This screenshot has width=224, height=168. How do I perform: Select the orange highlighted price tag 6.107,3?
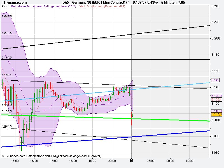point(216,115)
